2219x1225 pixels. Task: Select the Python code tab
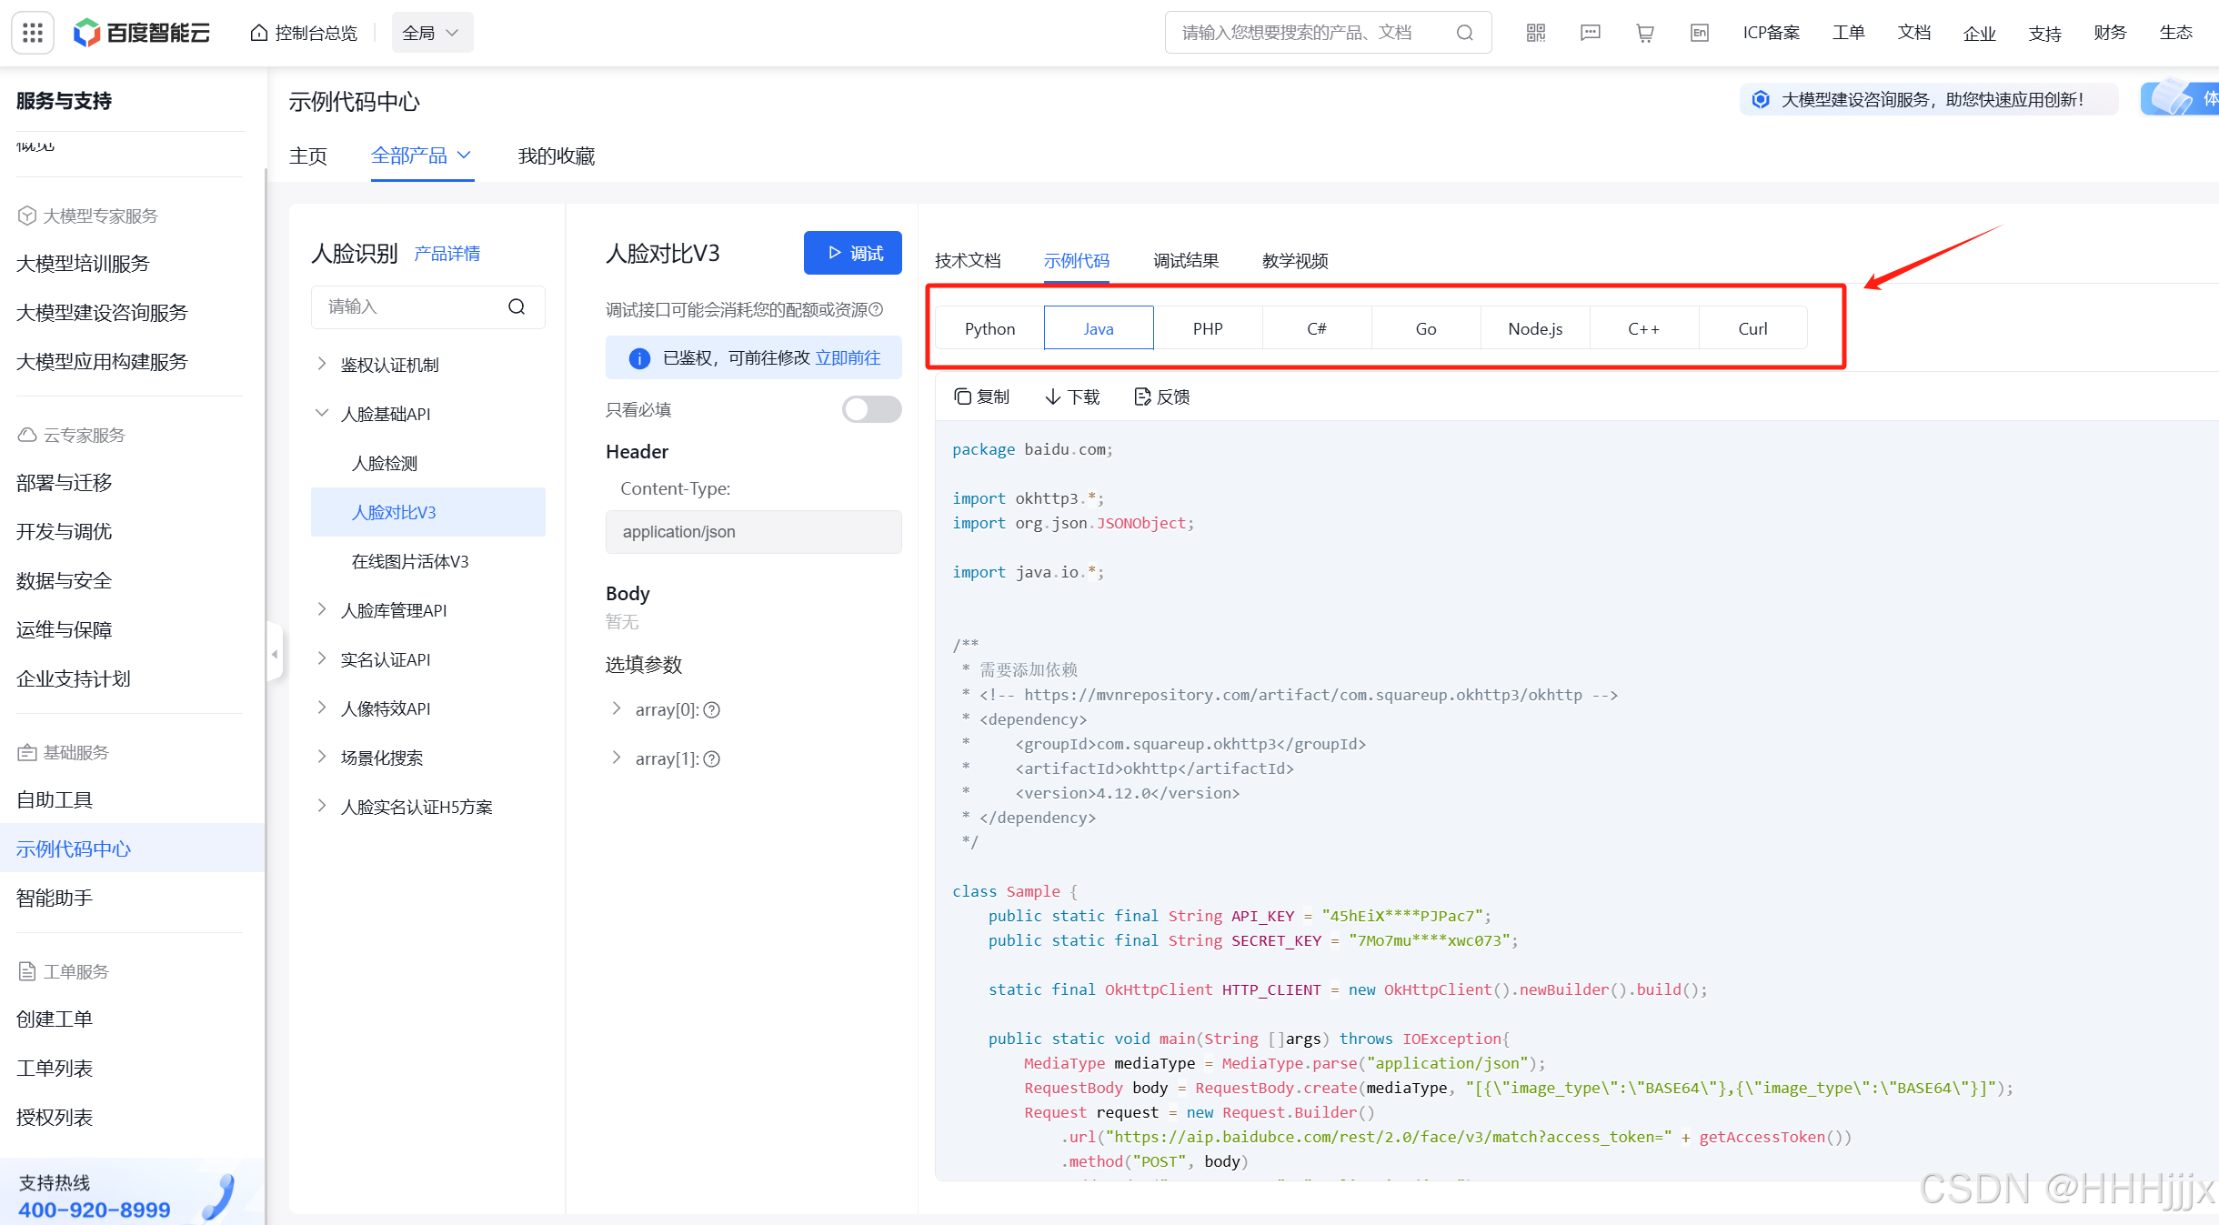(989, 328)
